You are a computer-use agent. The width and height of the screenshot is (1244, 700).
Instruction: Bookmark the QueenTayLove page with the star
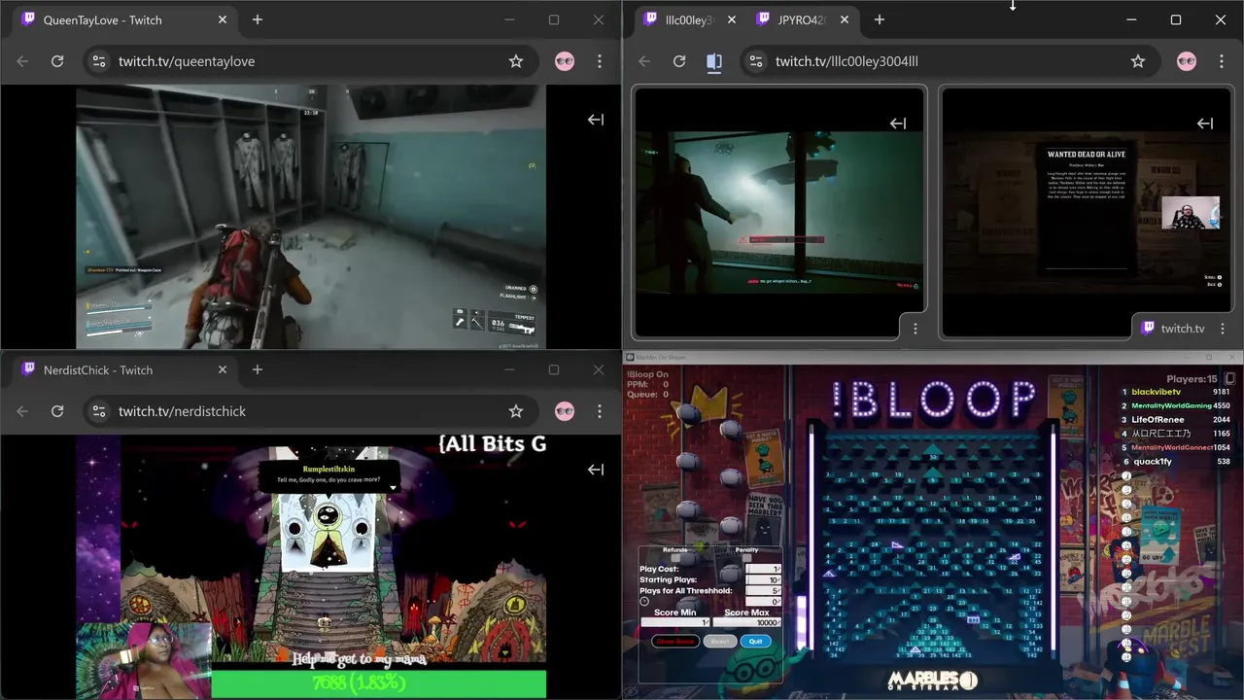516,61
